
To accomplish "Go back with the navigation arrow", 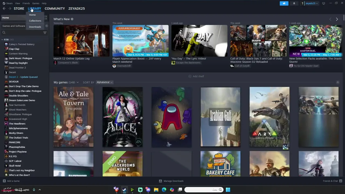I will point(4,9).
